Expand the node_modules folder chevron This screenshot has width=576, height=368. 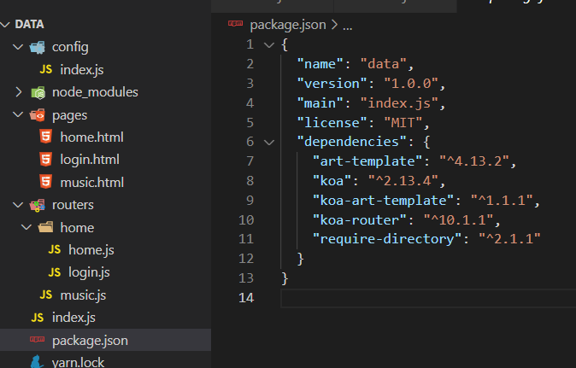[x=19, y=92]
